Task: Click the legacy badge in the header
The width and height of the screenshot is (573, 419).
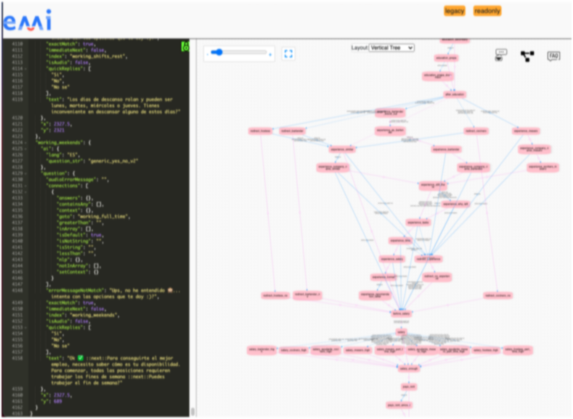Action: [x=454, y=11]
